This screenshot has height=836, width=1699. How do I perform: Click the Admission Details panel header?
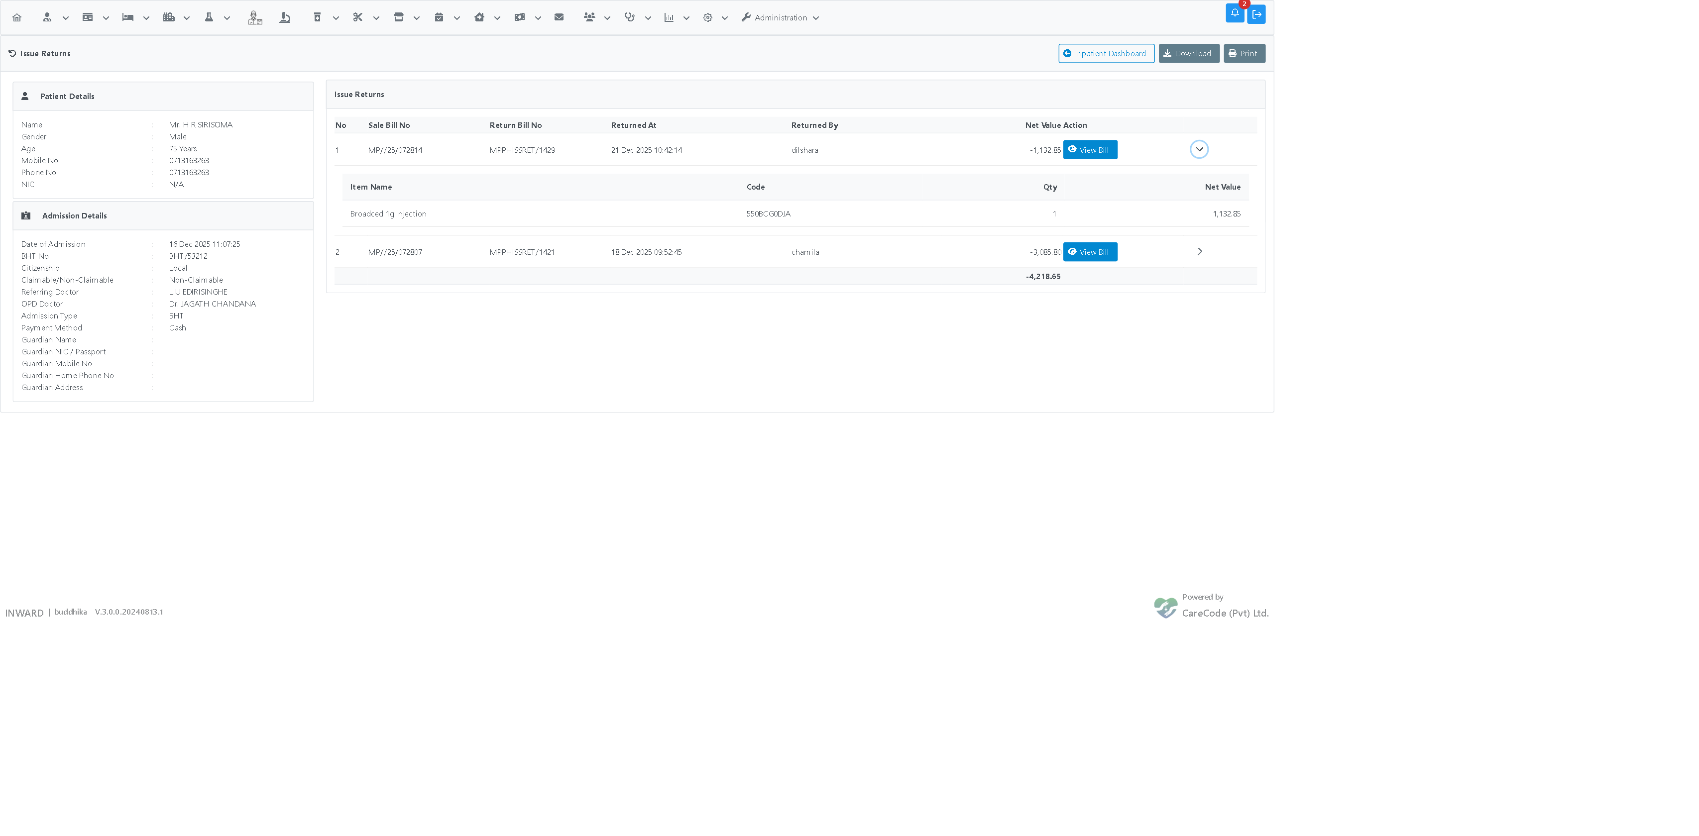pyautogui.click(x=163, y=215)
